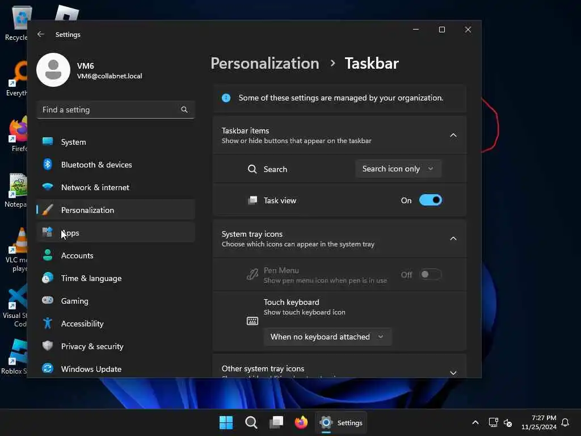Open the Windows Start menu
Screen dimensions: 581x436
tap(226, 422)
